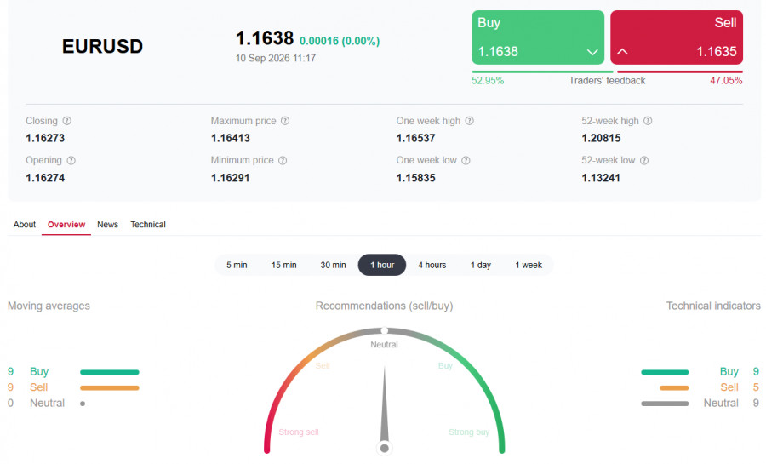Expand the Buy button down chevron
The image size is (766, 464).
point(592,52)
